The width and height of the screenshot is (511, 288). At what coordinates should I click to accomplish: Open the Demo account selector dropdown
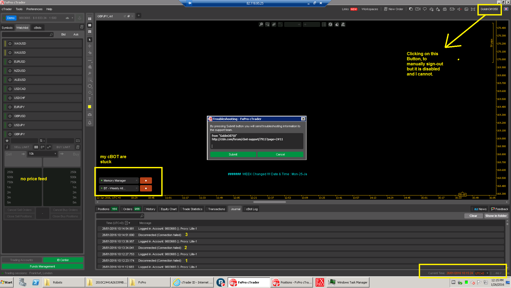click(x=72, y=18)
